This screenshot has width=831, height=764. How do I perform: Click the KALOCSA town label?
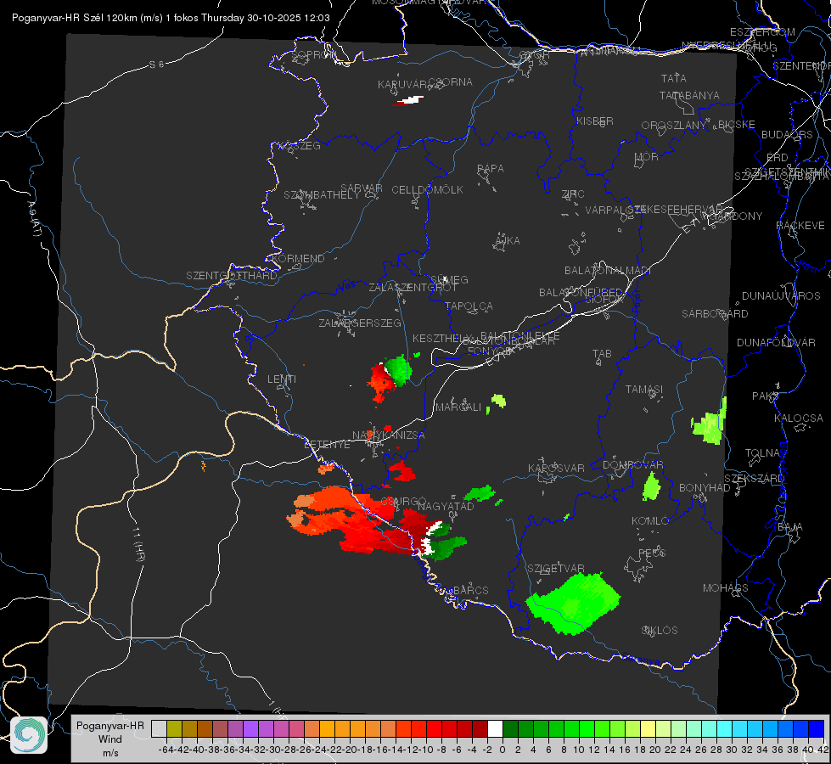coord(798,419)
